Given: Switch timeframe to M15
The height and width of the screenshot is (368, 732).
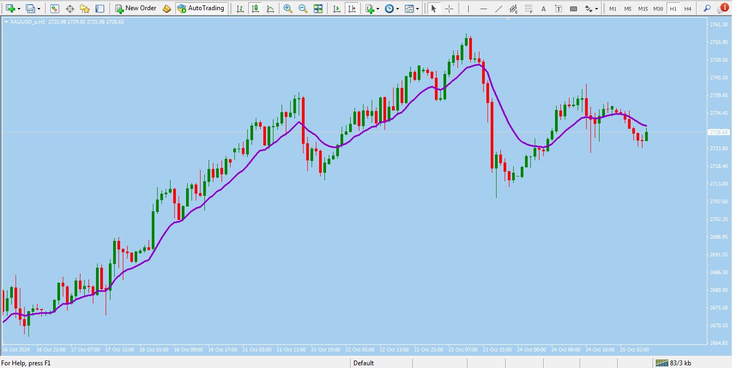Looking at the screenshot, I should [x=643, y=9].
